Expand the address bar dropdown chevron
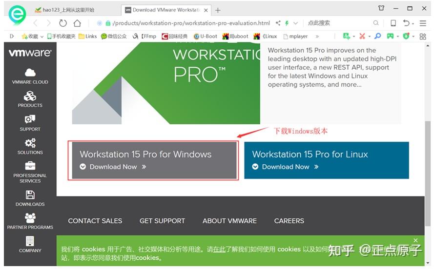 point(296,23)
